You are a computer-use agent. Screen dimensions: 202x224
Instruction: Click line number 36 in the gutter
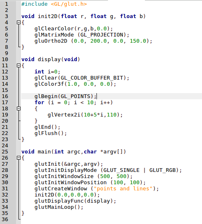(x=5, y=219)
